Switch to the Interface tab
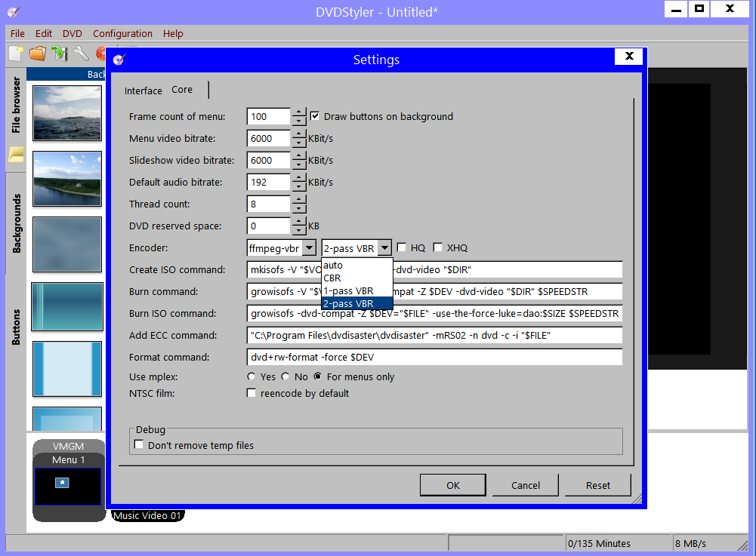This screenshot has width=756, height=556. pyautogui.click(x=143, y=91)
